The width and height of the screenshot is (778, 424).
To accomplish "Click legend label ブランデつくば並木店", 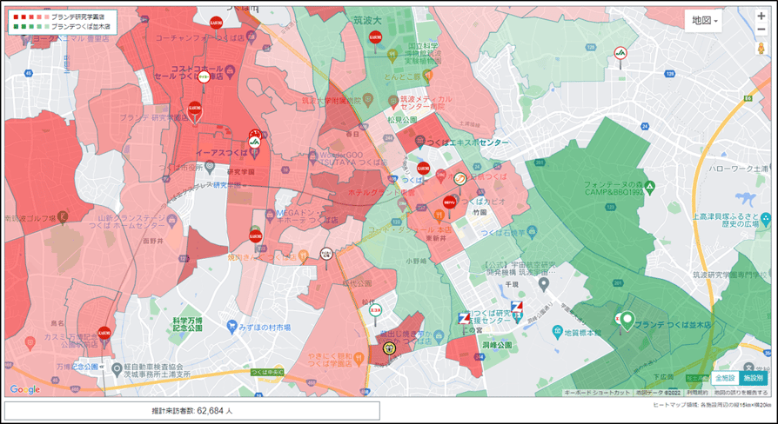I will point(81,26).
